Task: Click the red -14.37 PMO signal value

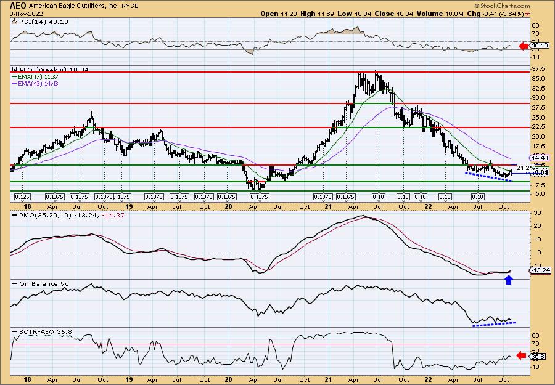Action: tap(113, 215)
